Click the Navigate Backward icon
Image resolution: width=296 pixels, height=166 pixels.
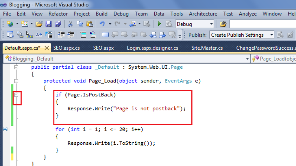133,24
